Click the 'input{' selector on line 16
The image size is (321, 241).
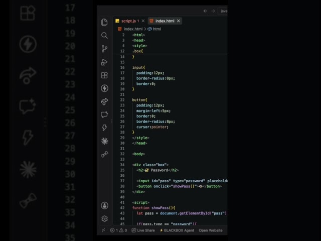[x=138, y=67]
